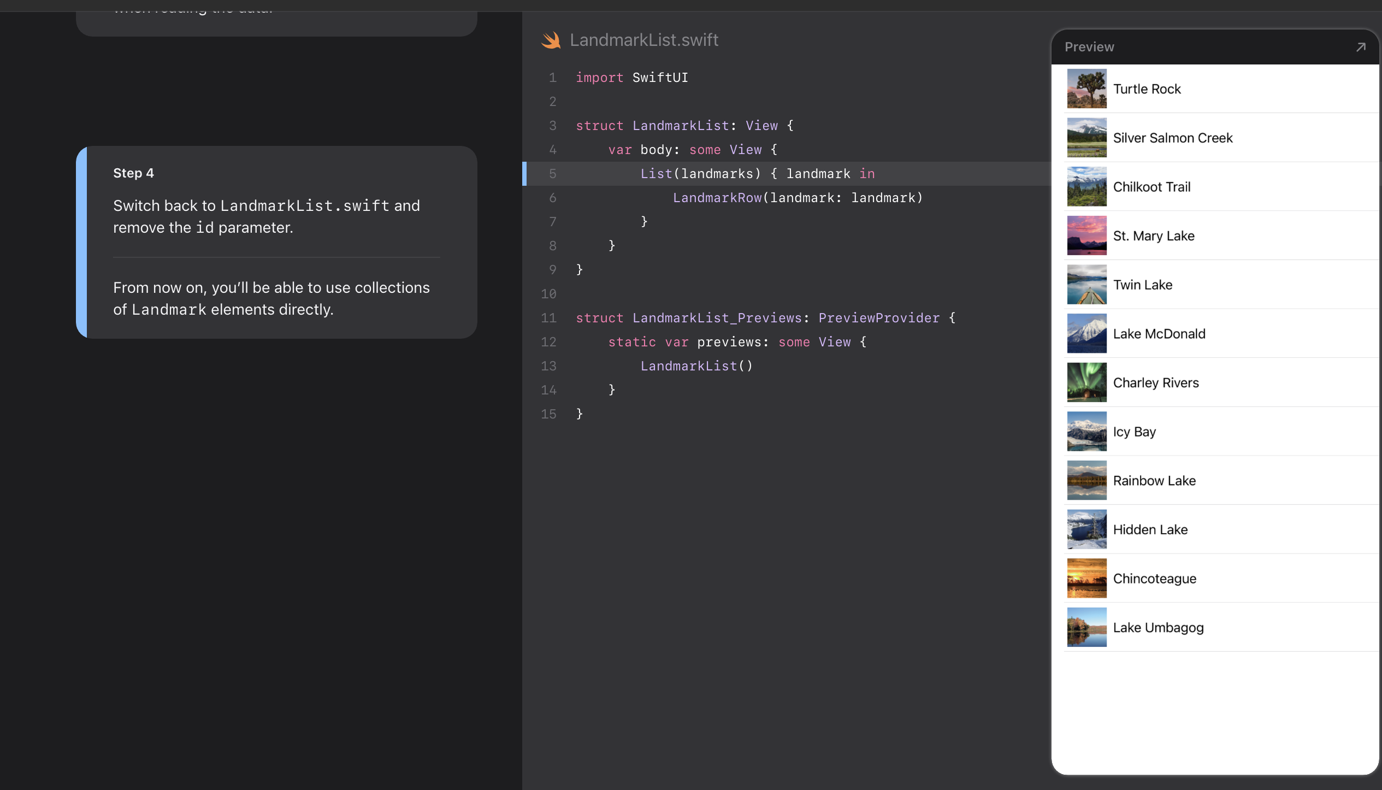Select the Chilkoot Trail row thumbnail
This screenshot has width=1382, height=790.
(x=1086, y=187)
